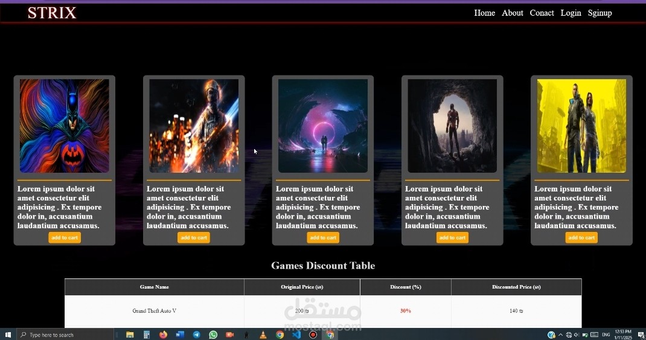The width and height of the screenshot is (646, 340).
Task: Click the Batman card description text
Action: pos(60,207)
